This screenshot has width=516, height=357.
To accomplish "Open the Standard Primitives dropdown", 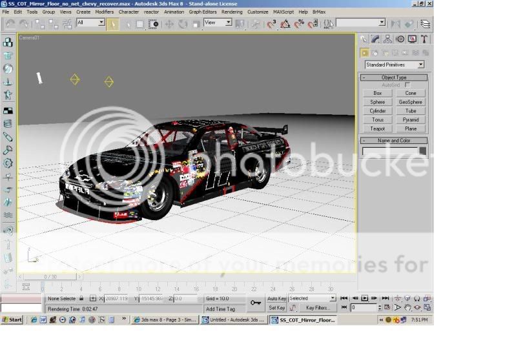I will [x=394, y=65].
